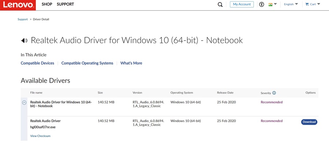Screen dimensions: 329x147
Task: Click the shopping cart icon
Action: click(307, 4)
